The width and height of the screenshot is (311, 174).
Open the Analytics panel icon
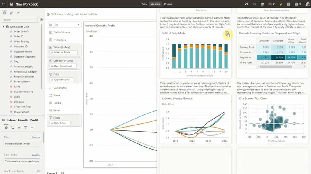point(17,12)
